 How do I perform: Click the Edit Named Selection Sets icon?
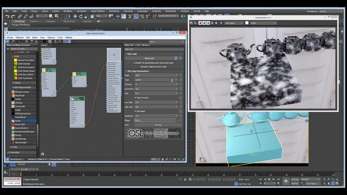(x=155, y=16)
